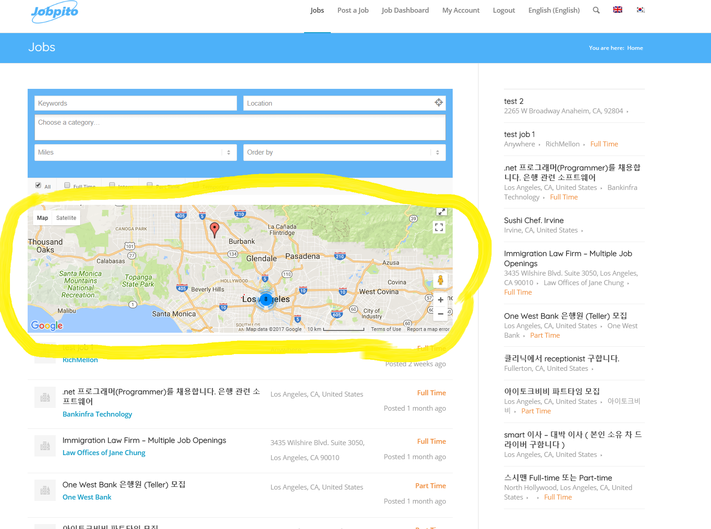Open the RichMellon company link in job list
Image resolution: width=711 pixels, height=529 pixels.
pos(80,360)
